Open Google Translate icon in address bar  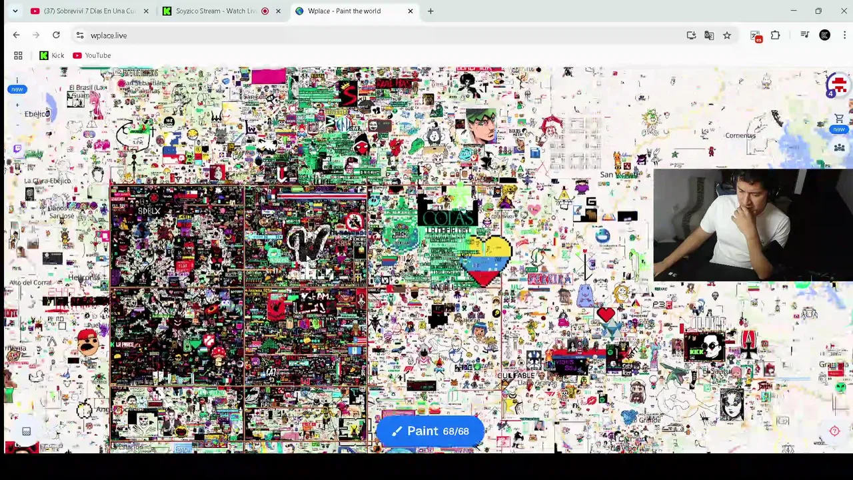[709, 35]
